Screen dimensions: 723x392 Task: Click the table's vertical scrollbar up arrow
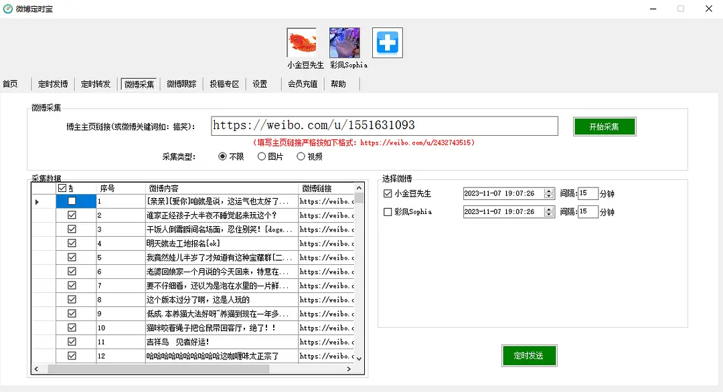359,188
